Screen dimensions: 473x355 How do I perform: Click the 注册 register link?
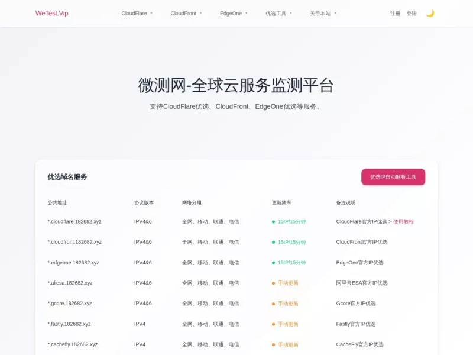click(395, 13)
